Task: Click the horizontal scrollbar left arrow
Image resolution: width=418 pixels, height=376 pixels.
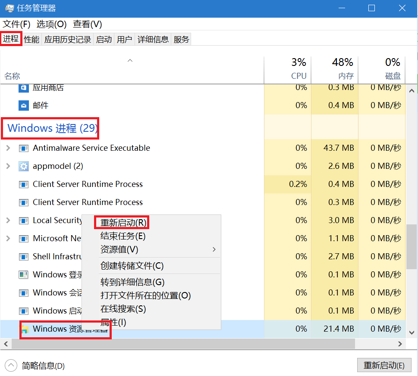Action: pyautogui.click(x=6, y=344)
